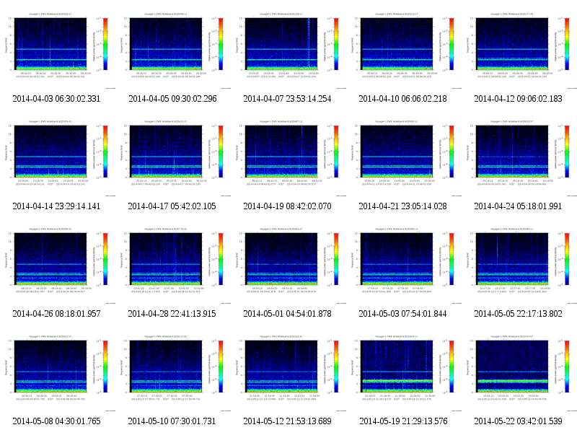Open the 2014-05-22 03:42:01.539 spectrogram thumbnail

519,370
